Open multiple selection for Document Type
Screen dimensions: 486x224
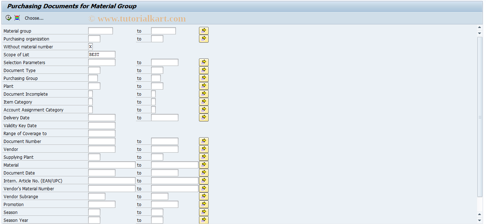click(x=204, y=70)
